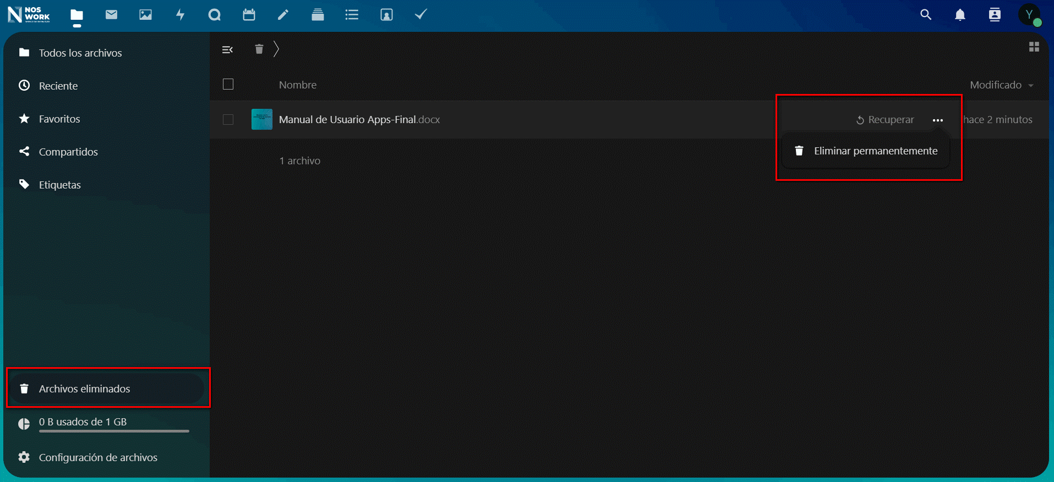Open the Files app icon

point(77,15)
